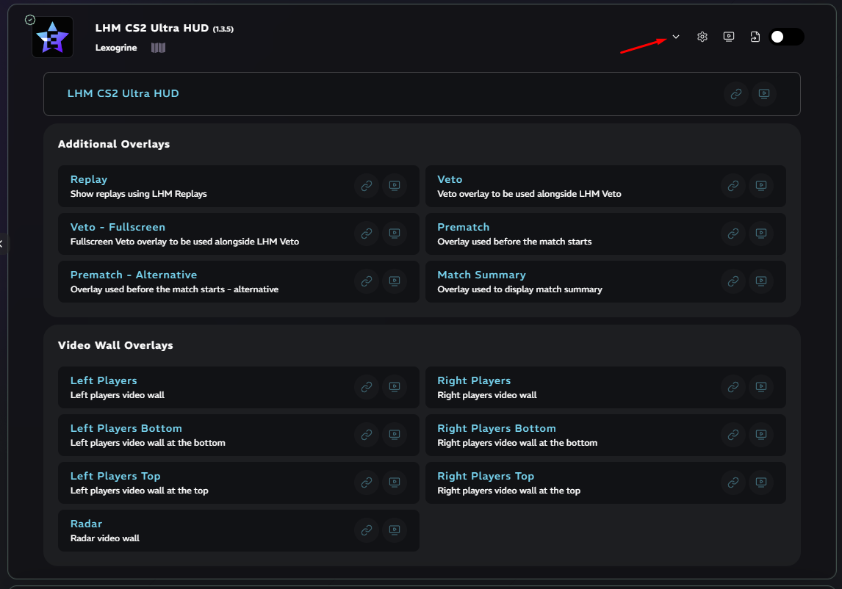Image resolution: width=842 pixels, height=589 pixels.
Task: Open monitor preview for Match Summary
Action: pos(761,281)
